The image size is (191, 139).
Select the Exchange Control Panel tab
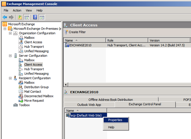pos(145,104)
